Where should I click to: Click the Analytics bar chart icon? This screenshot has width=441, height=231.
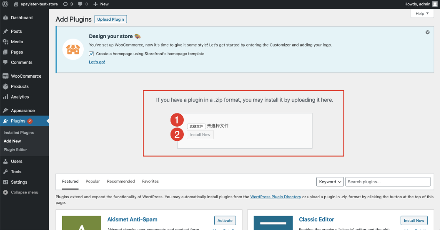tap(5, 97)
